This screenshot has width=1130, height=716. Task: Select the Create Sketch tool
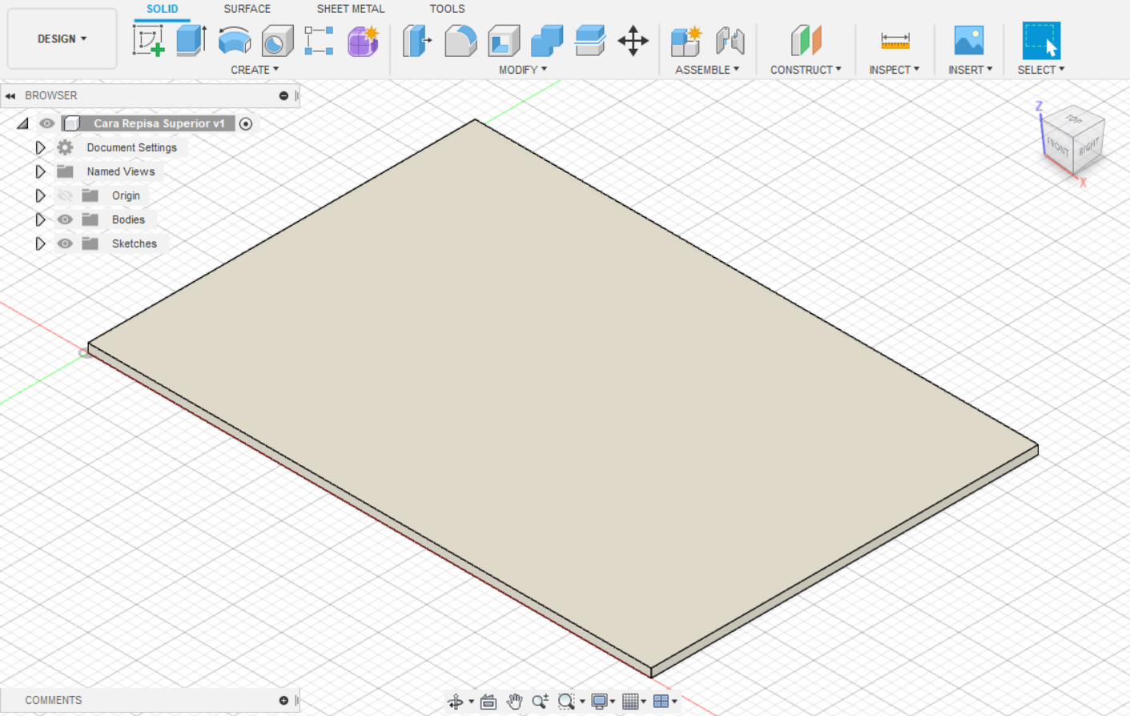[148, 40]
